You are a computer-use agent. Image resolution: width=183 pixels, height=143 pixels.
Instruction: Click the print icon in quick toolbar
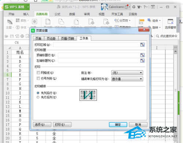22,36
